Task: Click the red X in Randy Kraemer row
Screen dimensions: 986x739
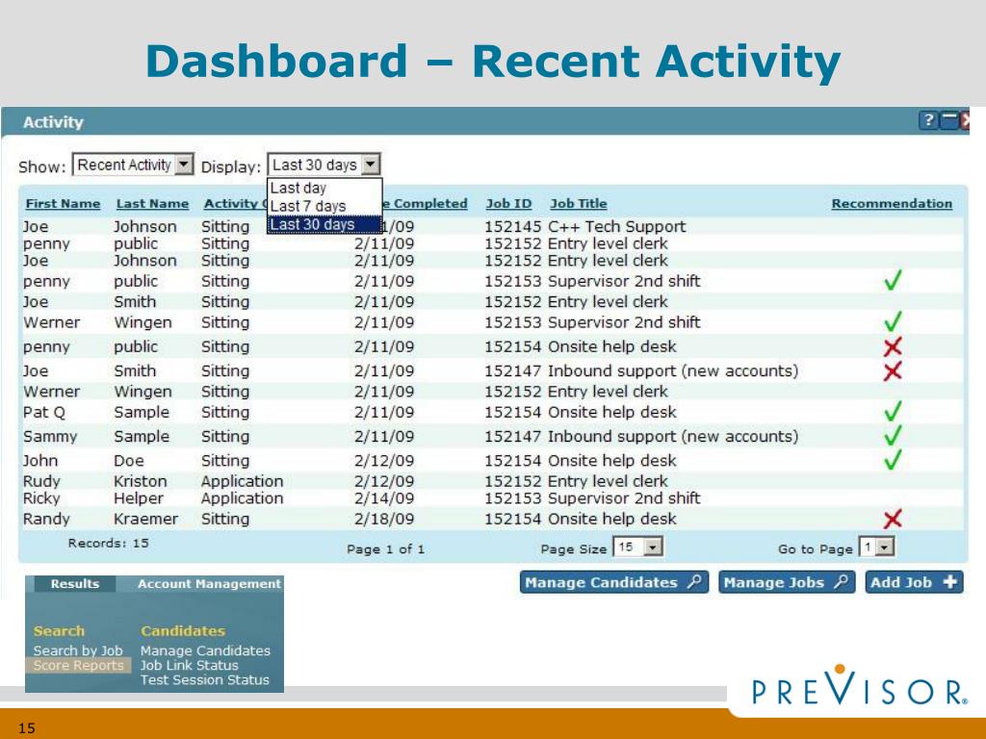Action: tap(893, 519)
